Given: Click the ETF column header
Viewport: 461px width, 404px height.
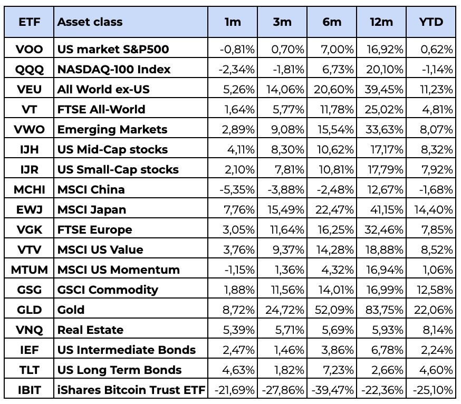Looking at the screenshot, I should click(x=29, y=22).
